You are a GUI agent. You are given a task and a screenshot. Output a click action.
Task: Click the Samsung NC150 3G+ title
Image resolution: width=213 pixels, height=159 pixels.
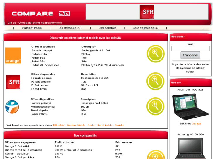click(x=190, y=134)
